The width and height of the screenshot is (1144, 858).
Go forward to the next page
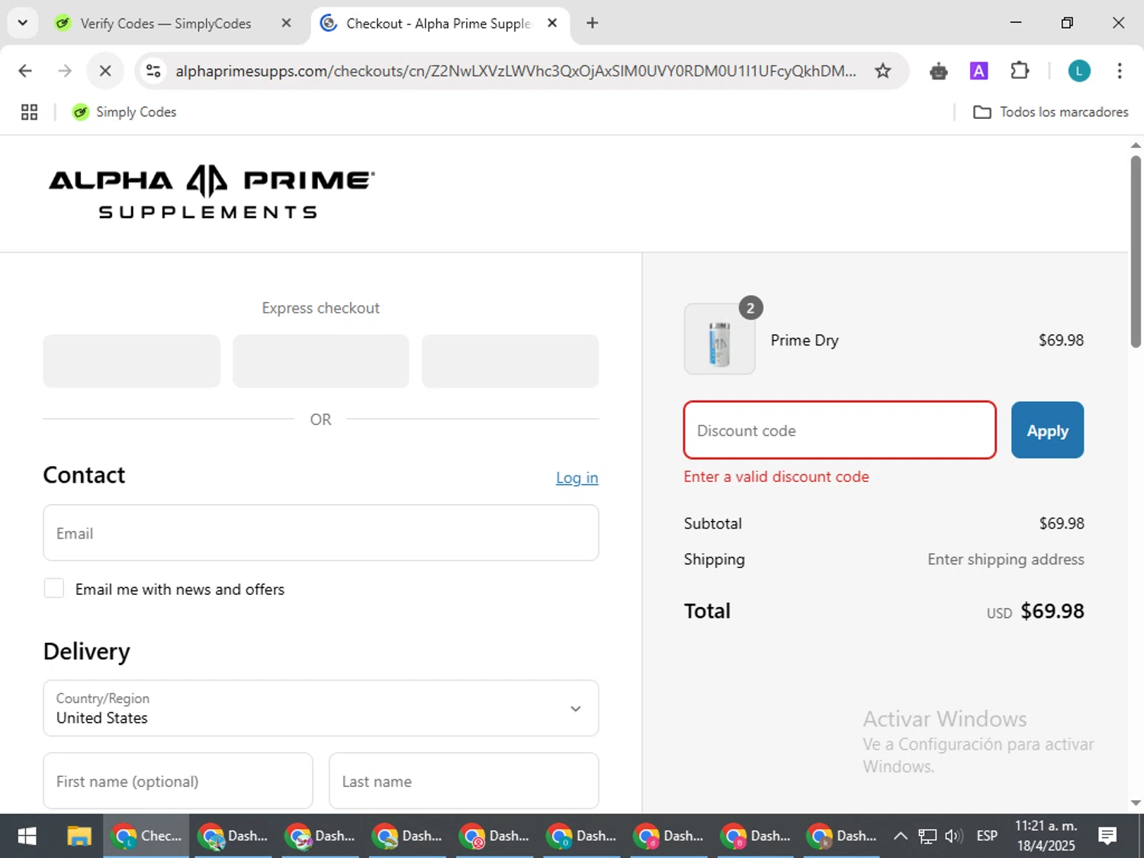(x=65, y=71)
